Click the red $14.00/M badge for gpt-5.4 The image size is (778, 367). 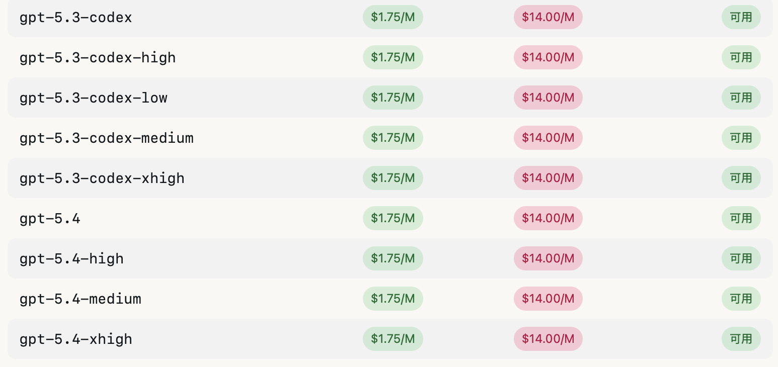point(548,218)
